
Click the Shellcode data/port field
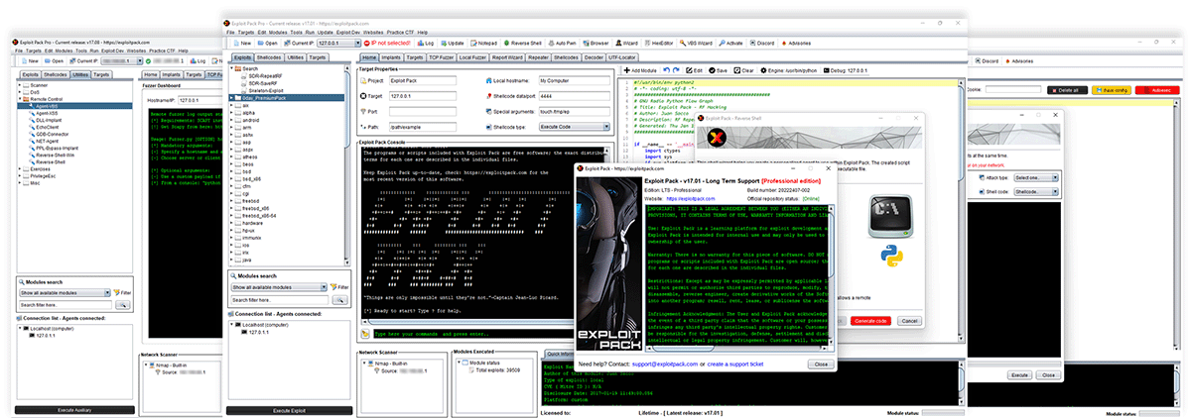coord(573,95)
